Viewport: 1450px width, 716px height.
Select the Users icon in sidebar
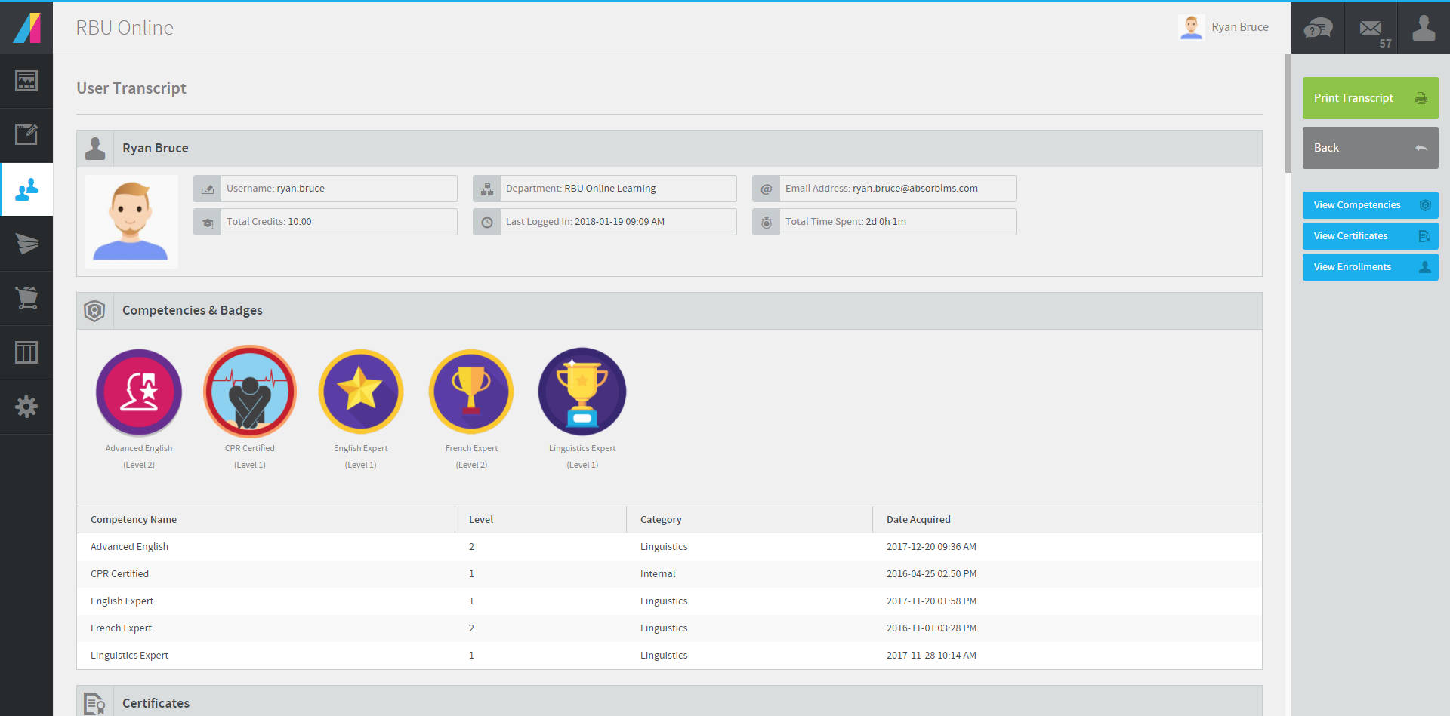pyautogui.click(x=26, y=189)
